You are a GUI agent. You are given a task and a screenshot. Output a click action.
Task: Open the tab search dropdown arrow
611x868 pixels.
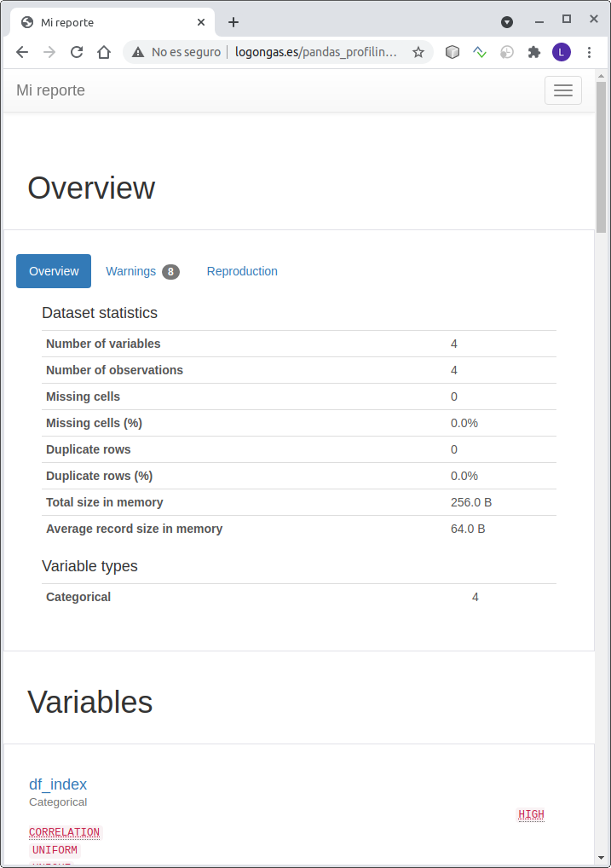pyautogui.click(x=507, y=21)
